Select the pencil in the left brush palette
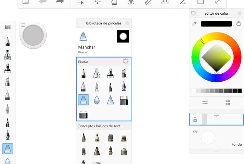This screenshot has height=164, width=244. click(7, 42)
